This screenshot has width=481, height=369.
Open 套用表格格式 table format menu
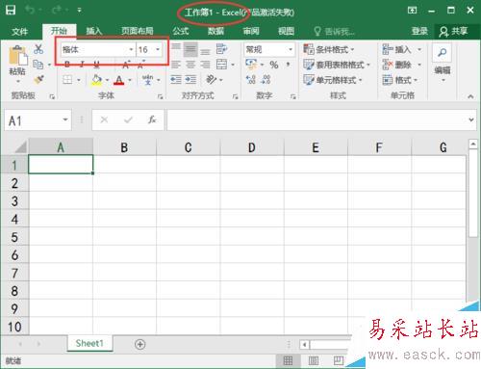(x=337, y=65)
